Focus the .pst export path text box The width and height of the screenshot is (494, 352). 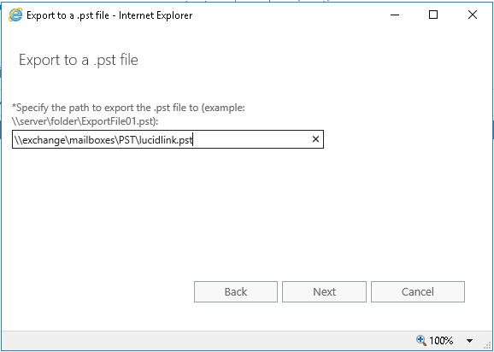point(168,139)
